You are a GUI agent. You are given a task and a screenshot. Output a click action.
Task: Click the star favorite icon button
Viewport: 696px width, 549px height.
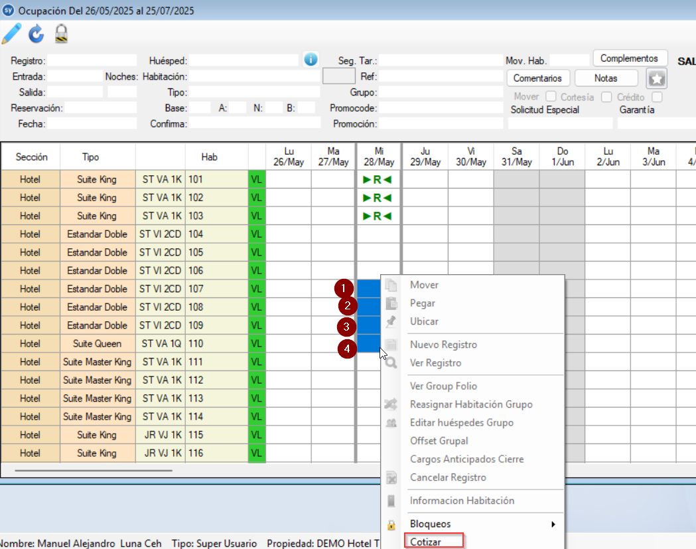coord(657,78)
